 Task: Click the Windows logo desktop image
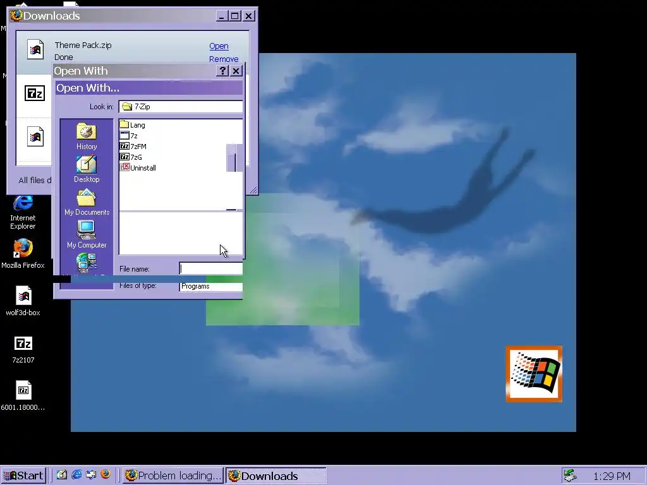[x=534, y=374]
